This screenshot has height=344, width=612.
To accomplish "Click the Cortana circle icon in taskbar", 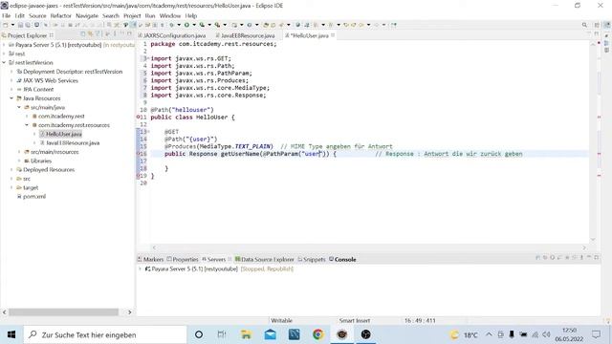I will (199, 334).
